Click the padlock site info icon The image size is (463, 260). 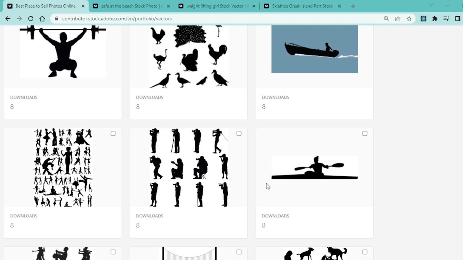[56, 18]
